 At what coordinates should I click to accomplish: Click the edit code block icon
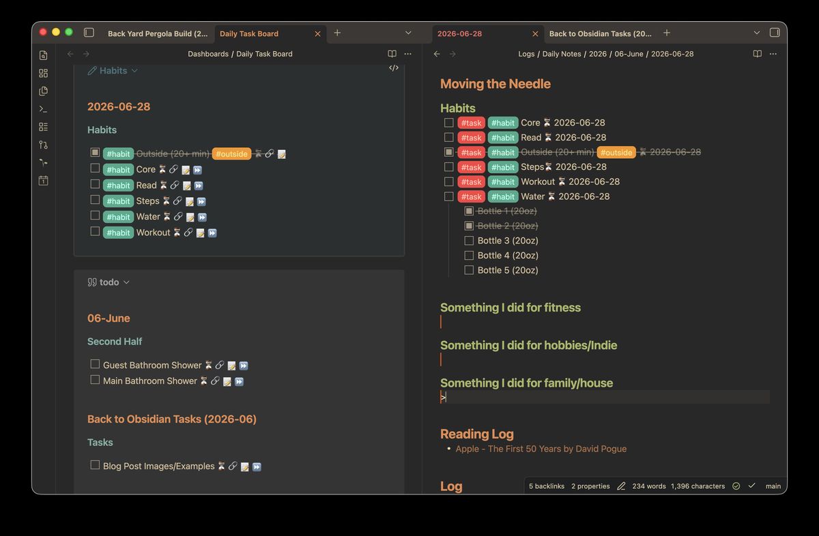[394, 68]
